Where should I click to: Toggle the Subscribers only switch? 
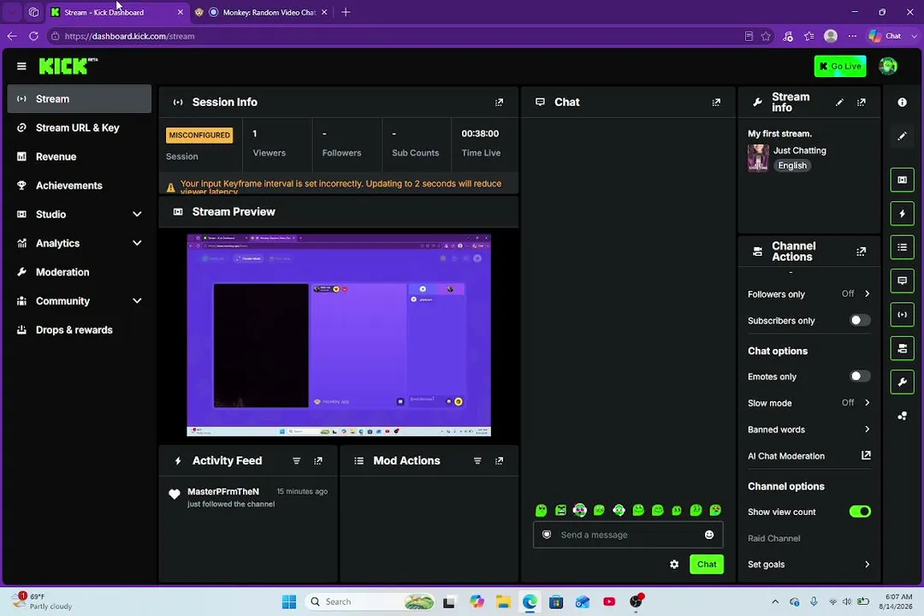tap(860, 320)
